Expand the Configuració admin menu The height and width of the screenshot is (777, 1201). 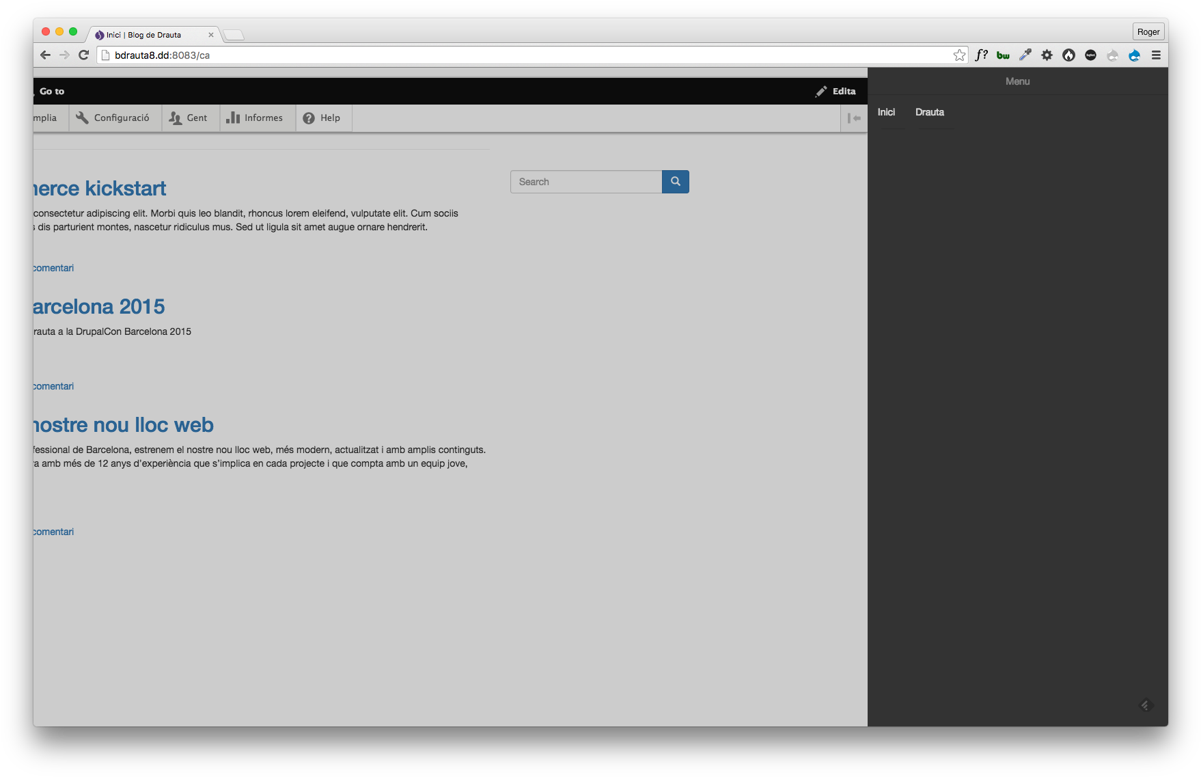point(113,118)
